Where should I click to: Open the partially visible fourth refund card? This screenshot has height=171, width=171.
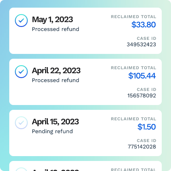pyautogui.click(x=85, y=166)
